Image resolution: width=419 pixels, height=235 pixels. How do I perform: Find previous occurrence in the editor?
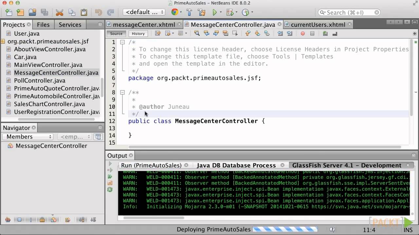[x=206, y=33]
